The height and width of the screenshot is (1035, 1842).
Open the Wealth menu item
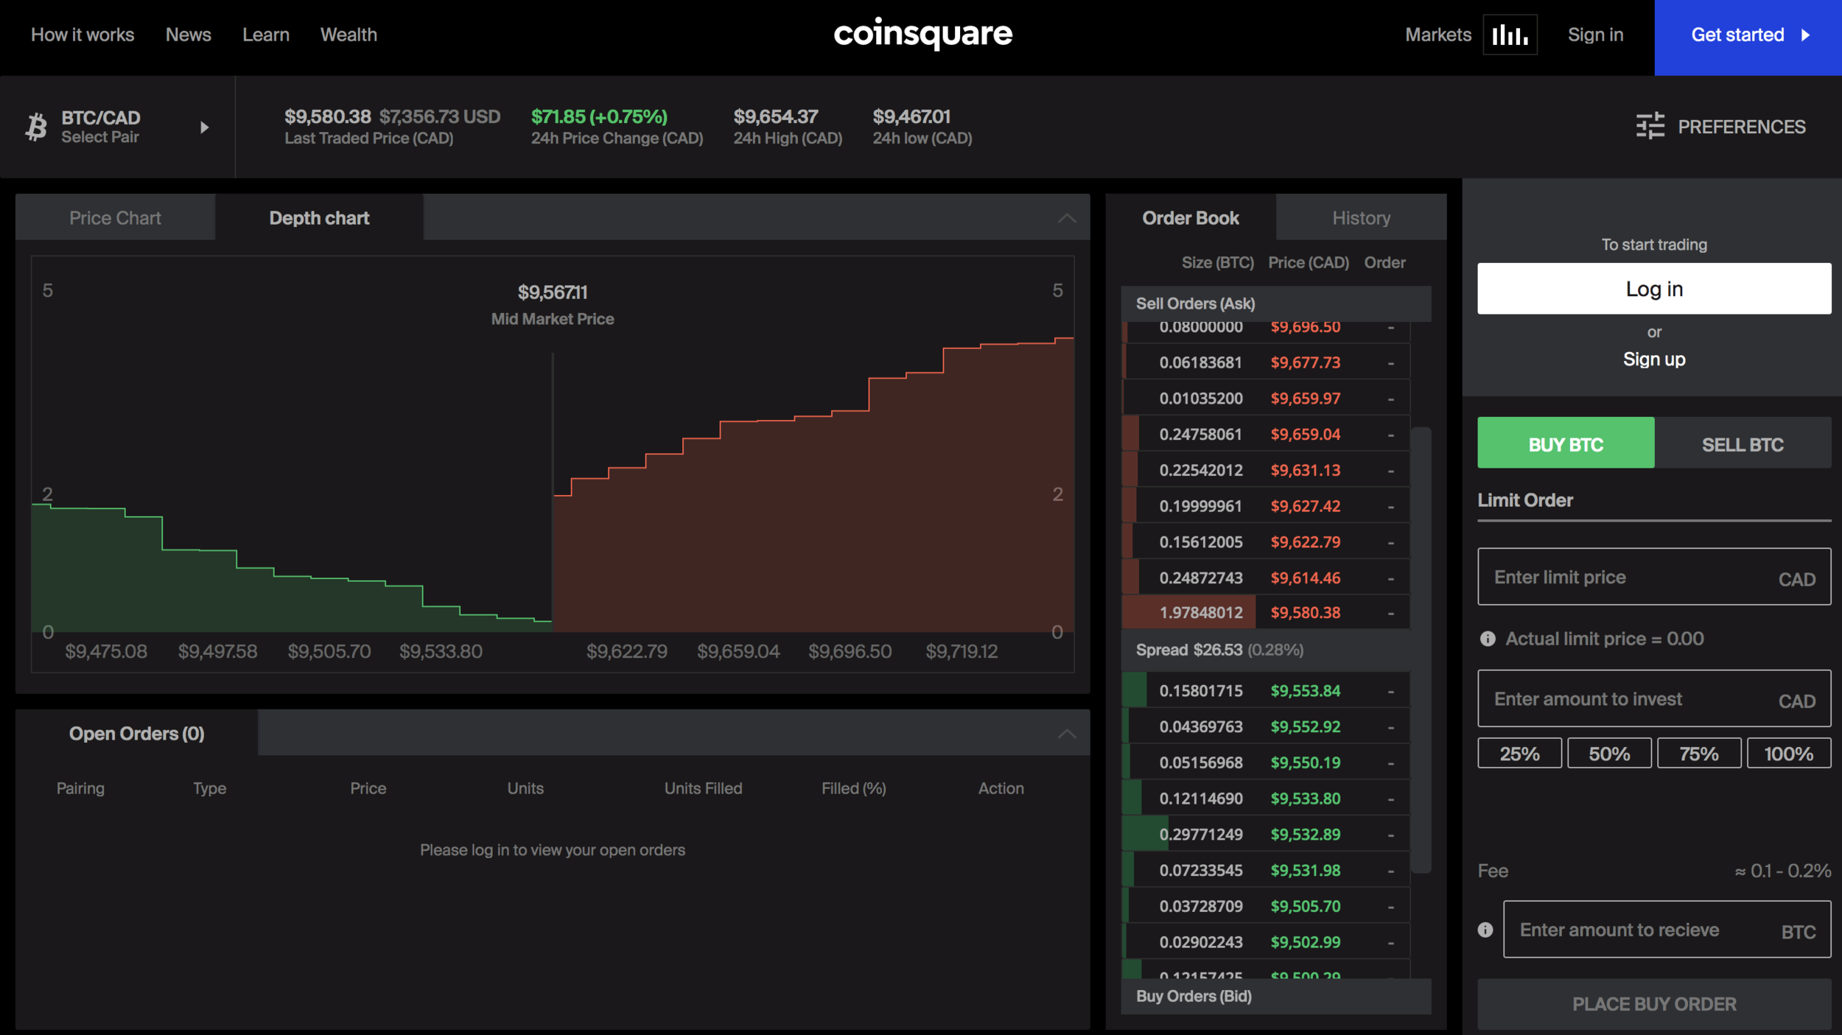(349, 35)
